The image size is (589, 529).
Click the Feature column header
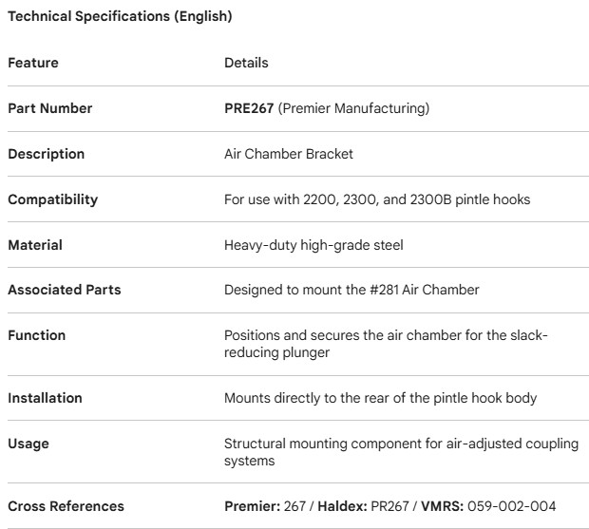click(33, 63)
